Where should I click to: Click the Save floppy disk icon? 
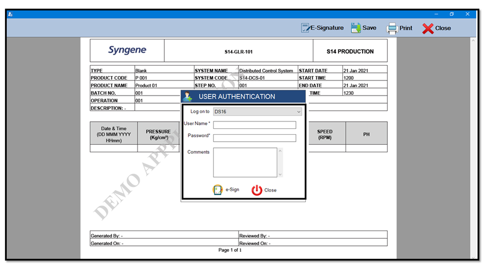click(356, 28)
